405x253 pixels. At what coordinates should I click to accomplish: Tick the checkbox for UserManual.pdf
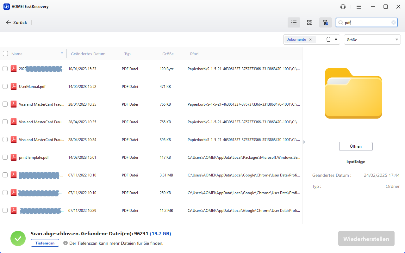pos(5,86)
